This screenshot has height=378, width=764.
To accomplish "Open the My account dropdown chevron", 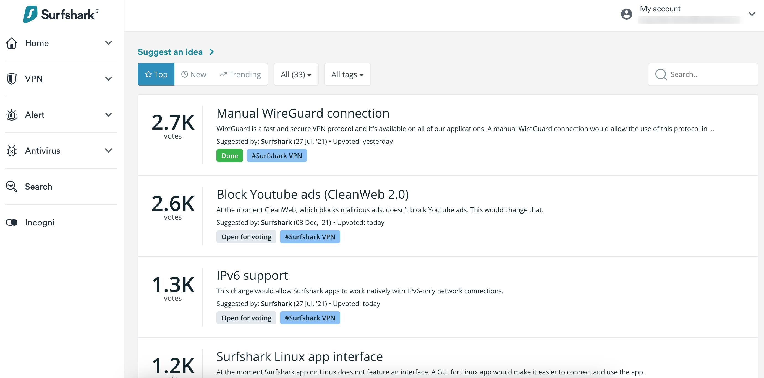I will [x=752, y=14].
